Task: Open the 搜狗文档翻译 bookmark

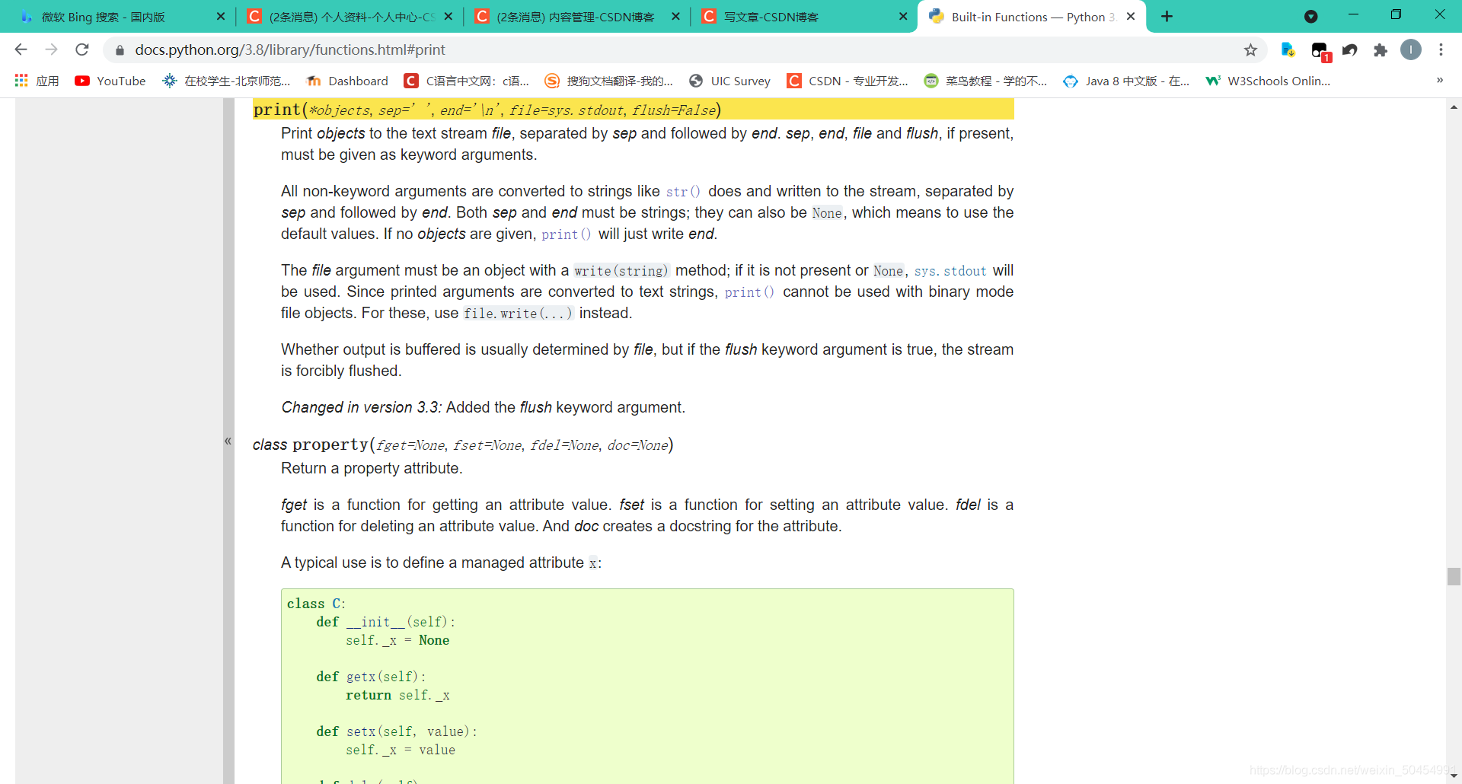Action: tap(609, 81)
